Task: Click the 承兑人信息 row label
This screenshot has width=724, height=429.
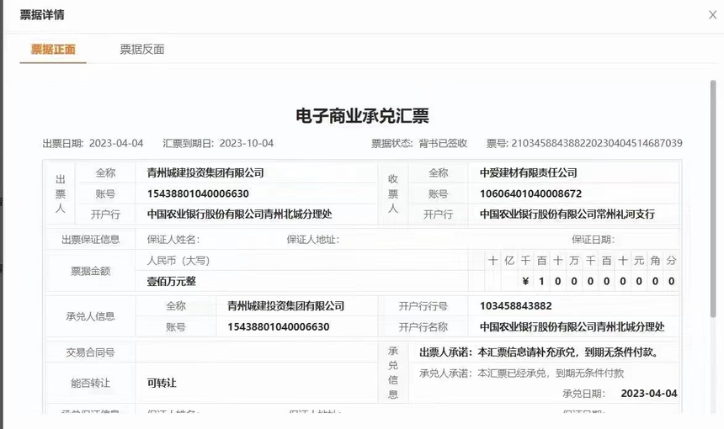Action: (91, 316)
